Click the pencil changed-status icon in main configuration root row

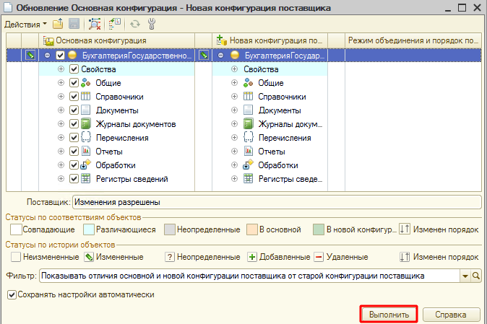coord(30,56)
